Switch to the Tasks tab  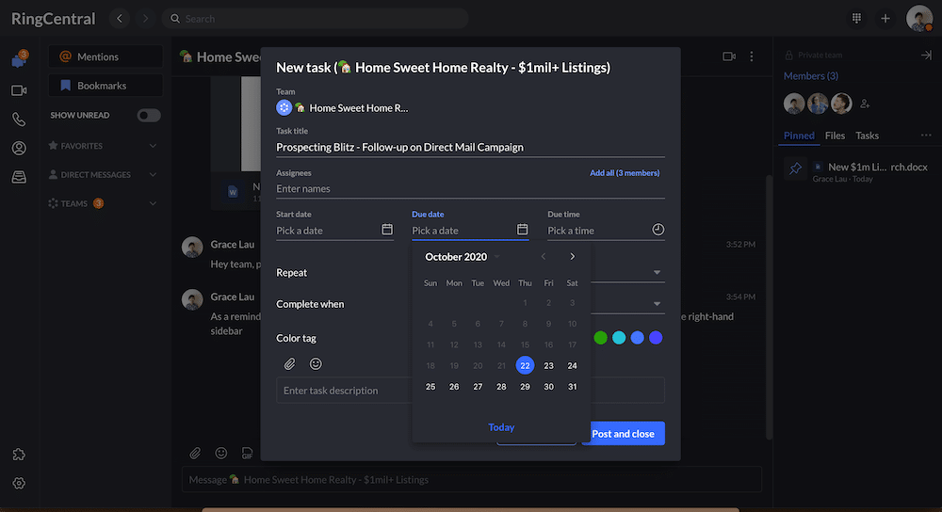[x=867, y=136]
